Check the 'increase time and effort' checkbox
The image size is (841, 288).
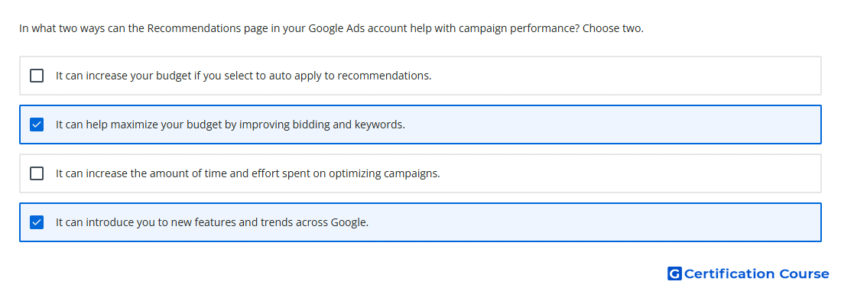tap(37, 173)
